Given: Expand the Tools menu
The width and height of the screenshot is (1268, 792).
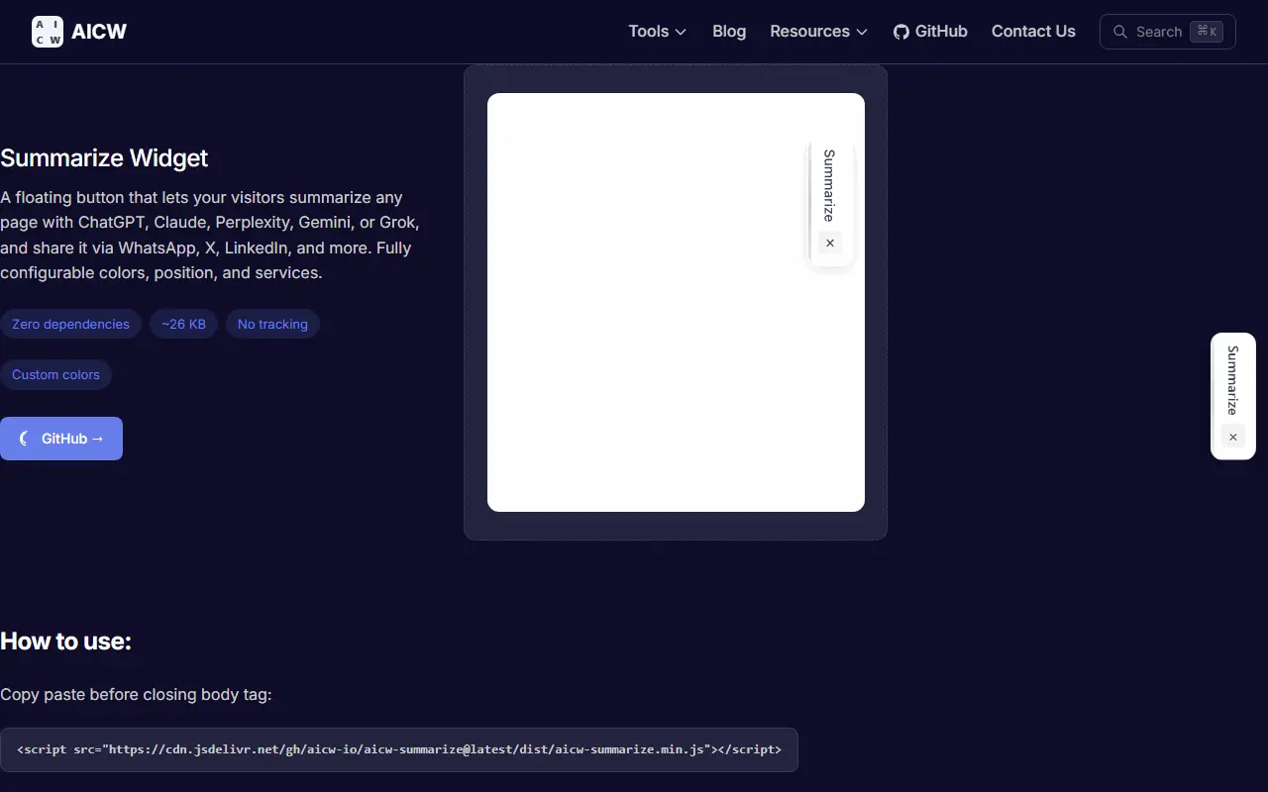Looking at the screenshot, I should point(657,32).
